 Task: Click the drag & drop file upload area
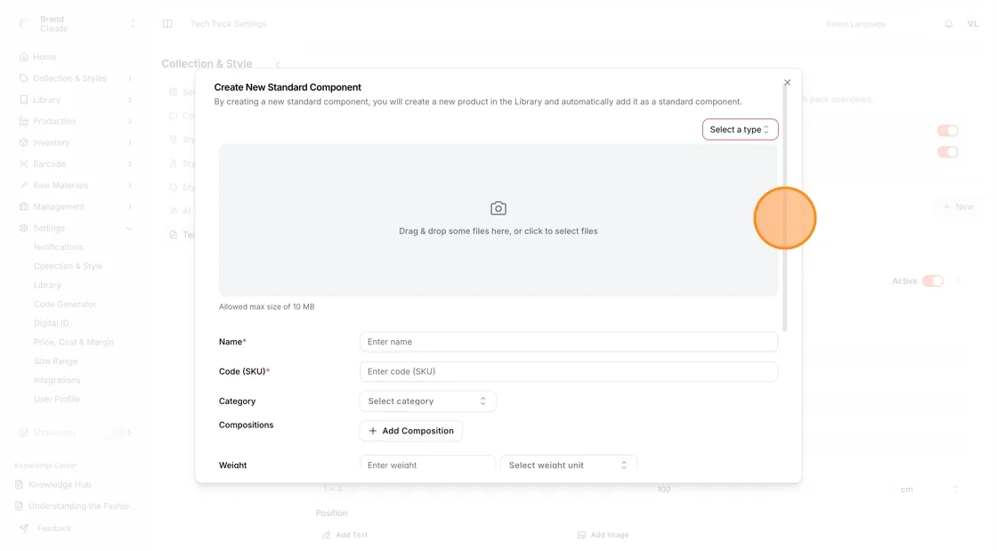498,220
